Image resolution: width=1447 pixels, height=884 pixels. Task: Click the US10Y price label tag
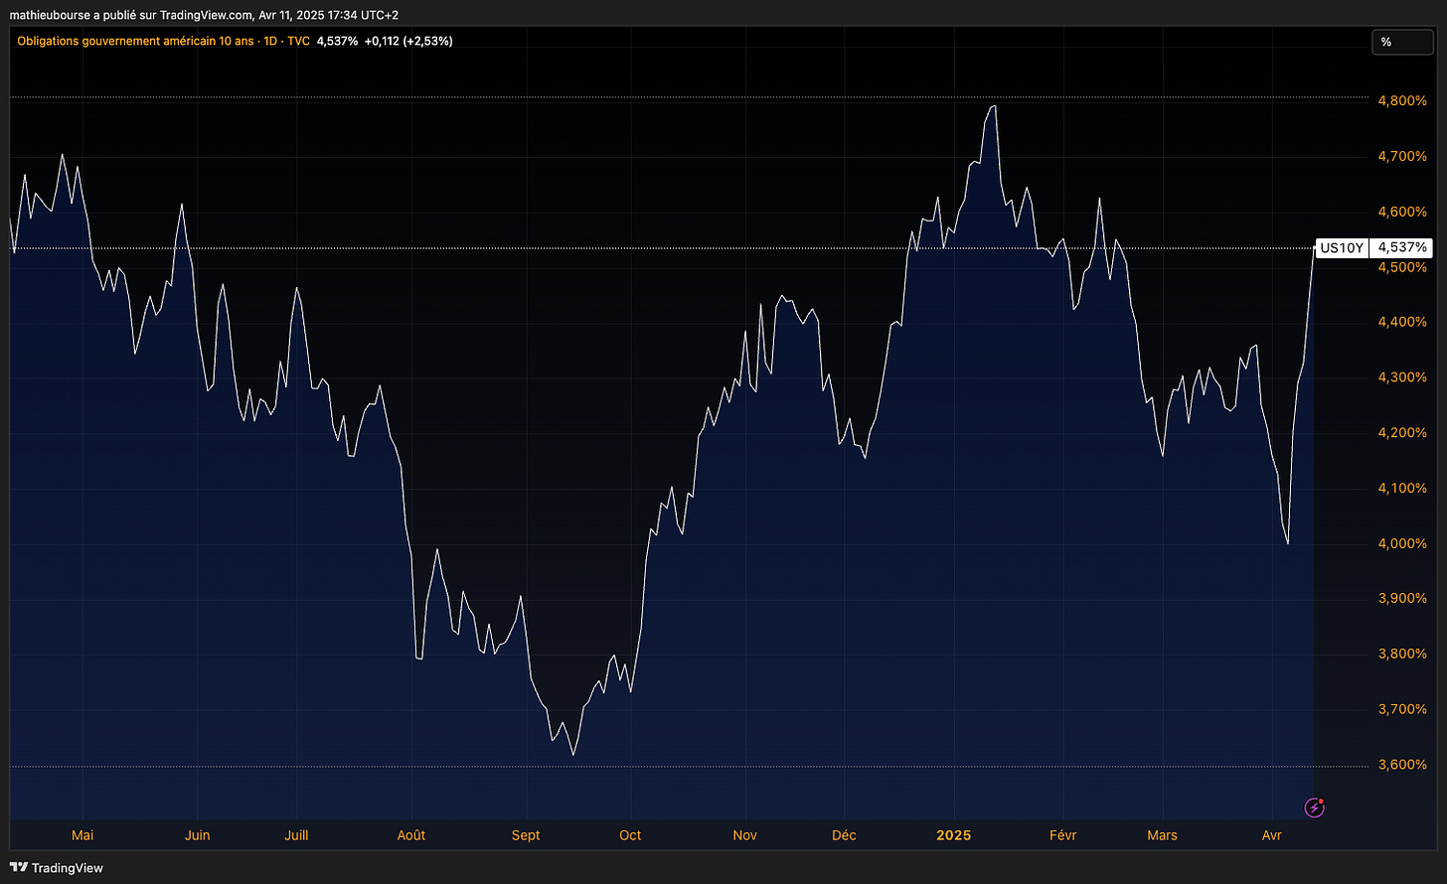click(x=1342, y=247)
